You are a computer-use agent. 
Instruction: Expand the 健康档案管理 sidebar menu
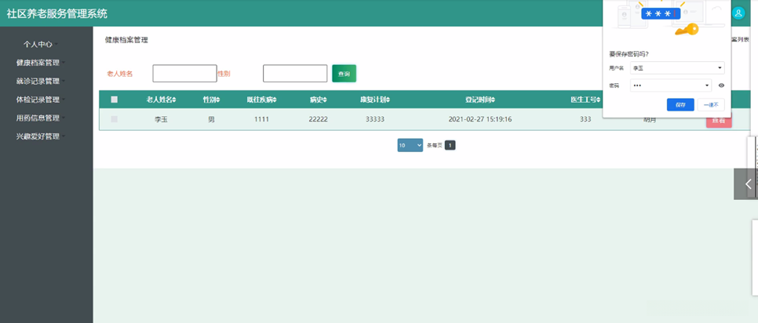pos(41,63)
